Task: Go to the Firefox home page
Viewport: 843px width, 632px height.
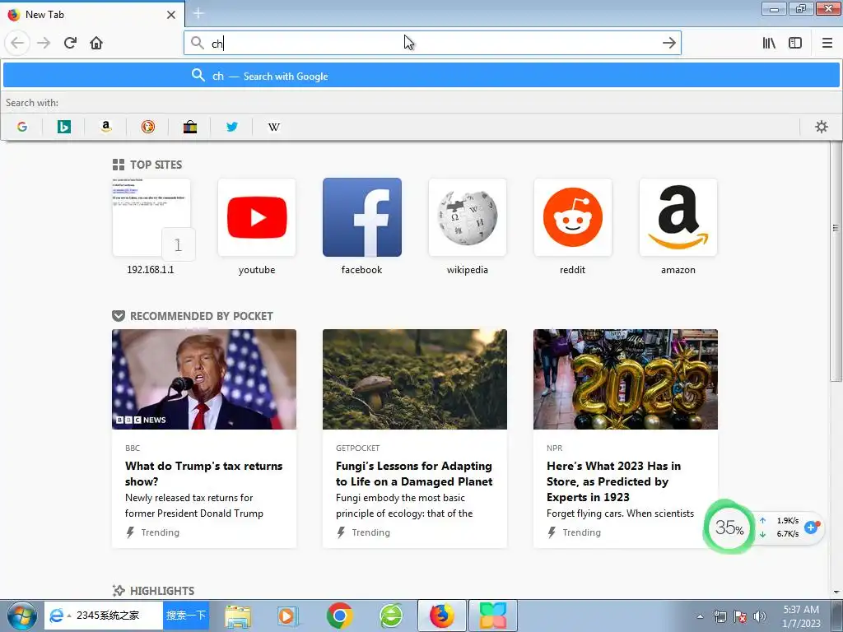Action: click(96, 43)
